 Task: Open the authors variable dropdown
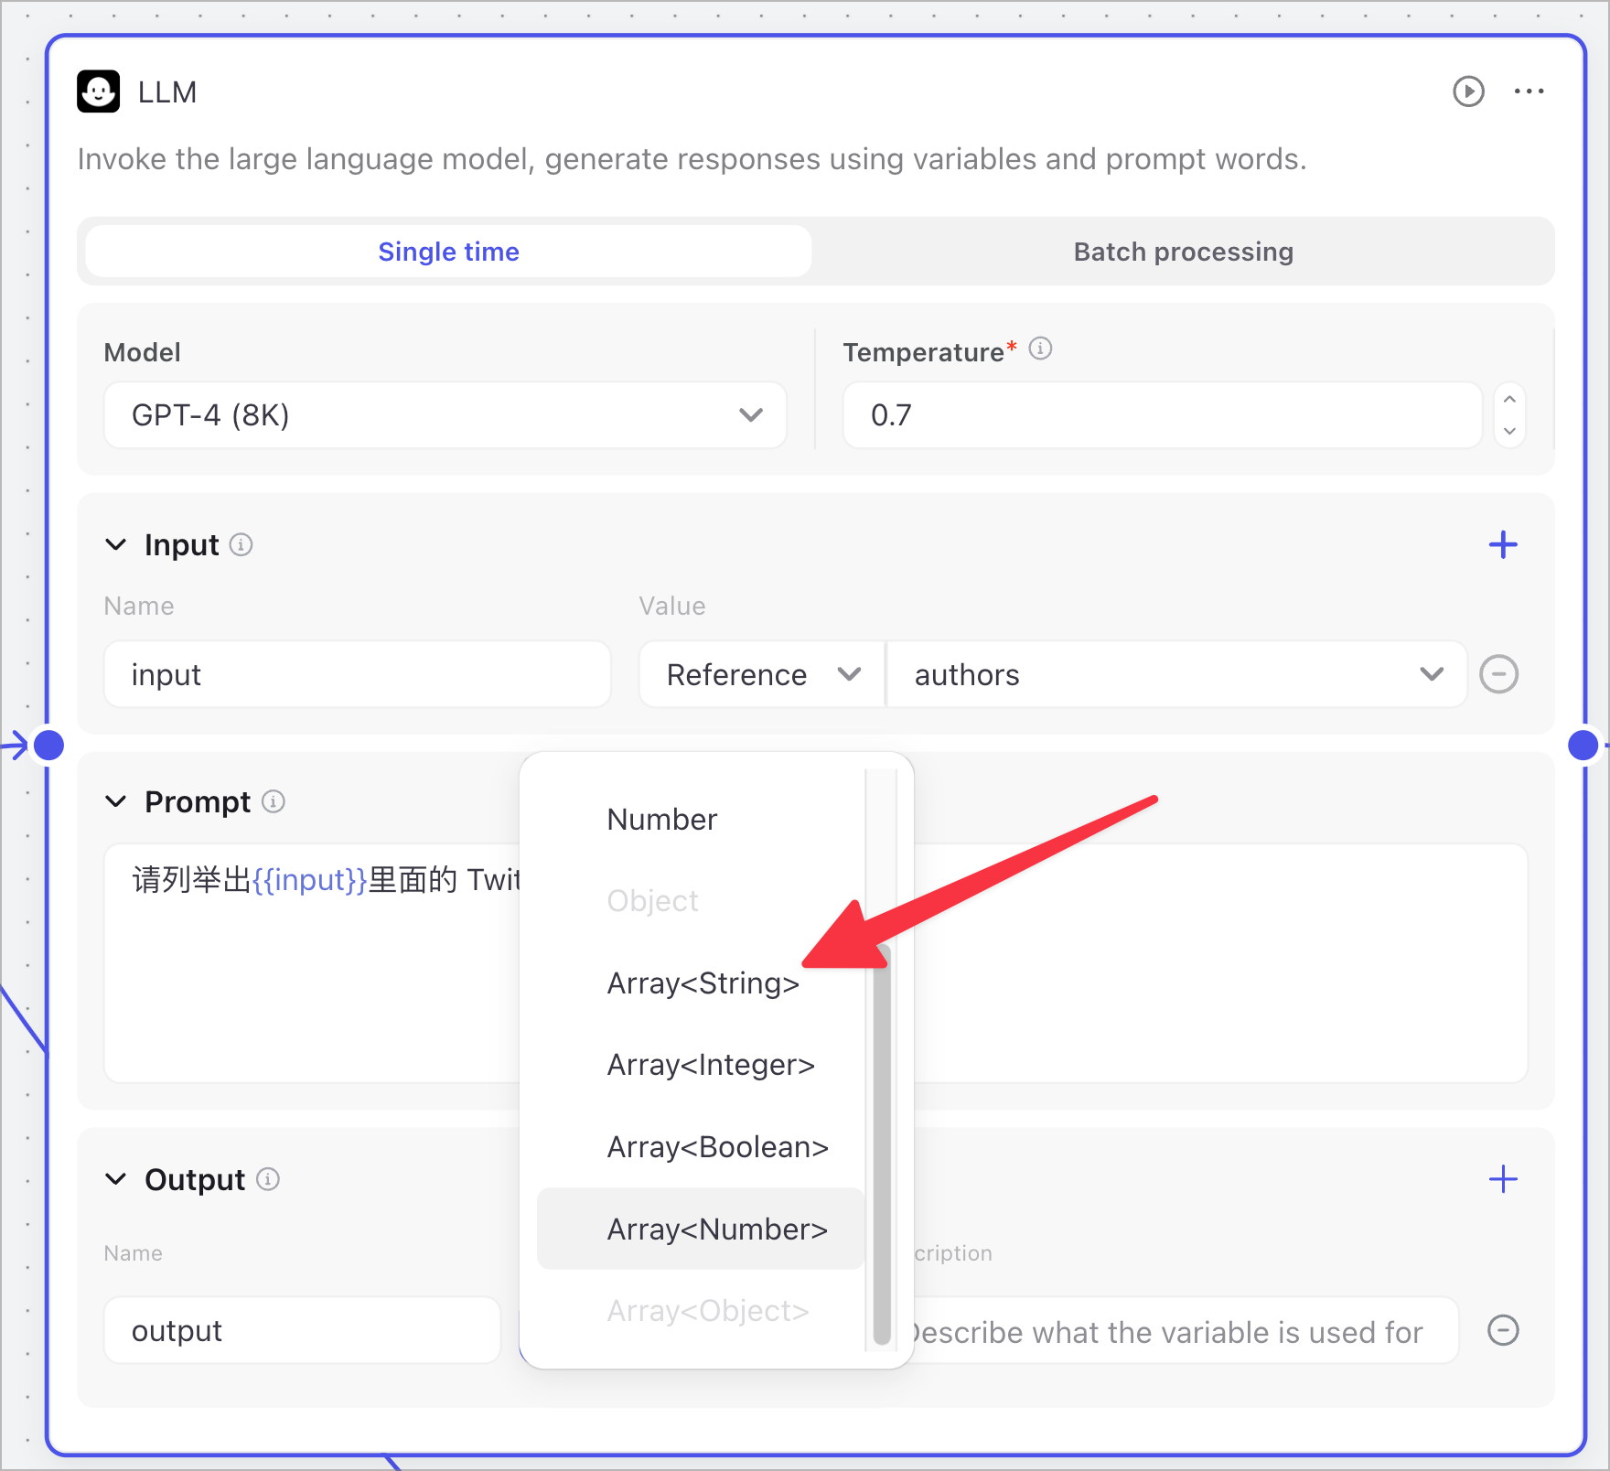point(1176,675)
